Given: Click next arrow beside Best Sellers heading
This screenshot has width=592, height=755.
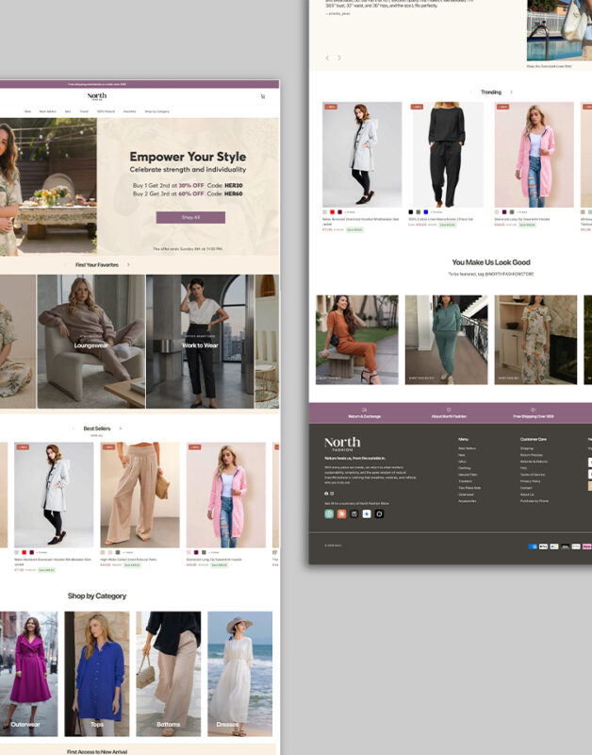Looking at the screenshot, I should [x=121, y=428].
